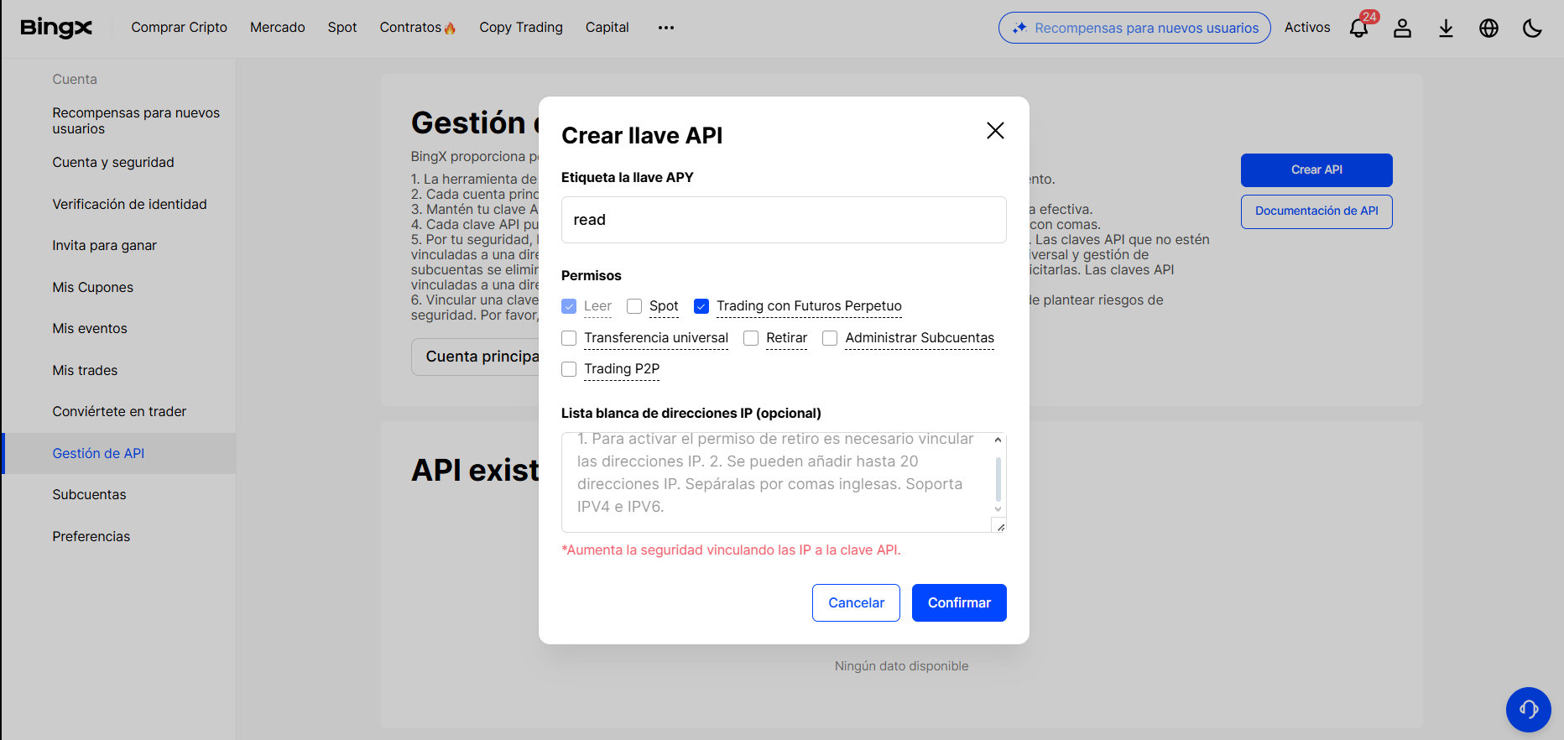Toggle dark mode moon icon
Image resolution: width=1564 pixels, height=740 pixels.
[x=1532, y=29]
